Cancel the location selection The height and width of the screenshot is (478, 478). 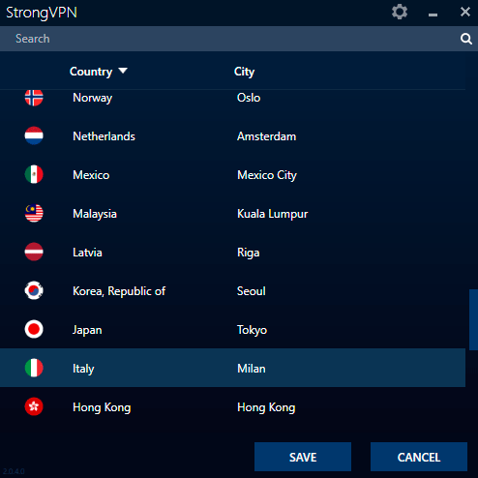coord(419,457)
